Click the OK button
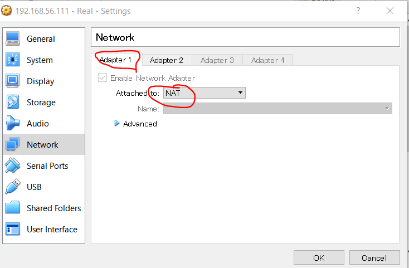This screenshot has height=268, width=409. 319,258
